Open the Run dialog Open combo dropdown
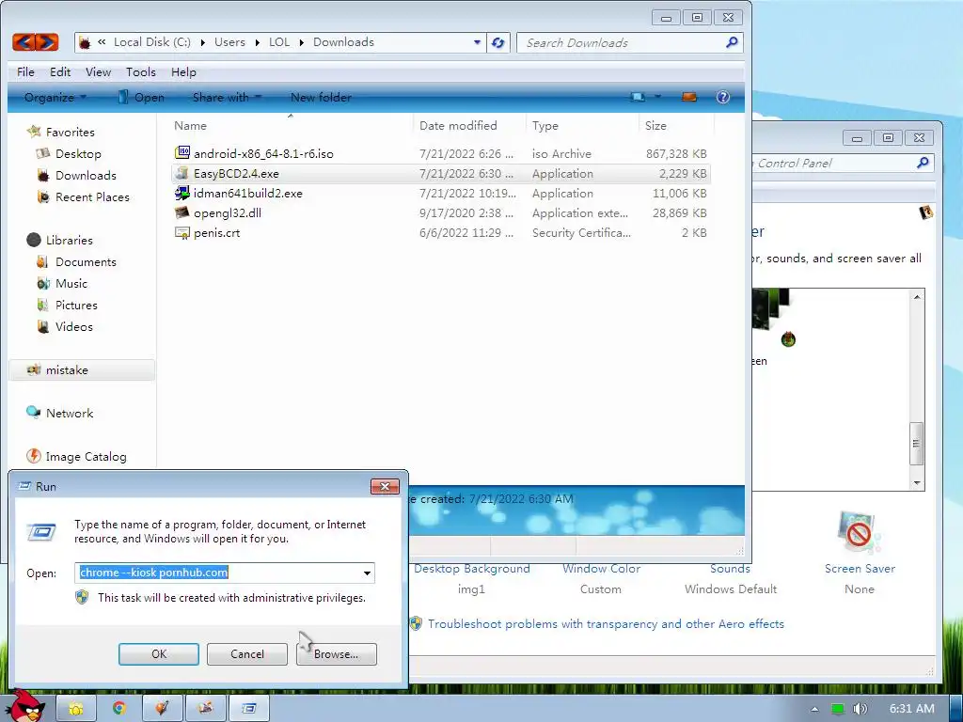 pyautogui.click(x=367, y=573)
